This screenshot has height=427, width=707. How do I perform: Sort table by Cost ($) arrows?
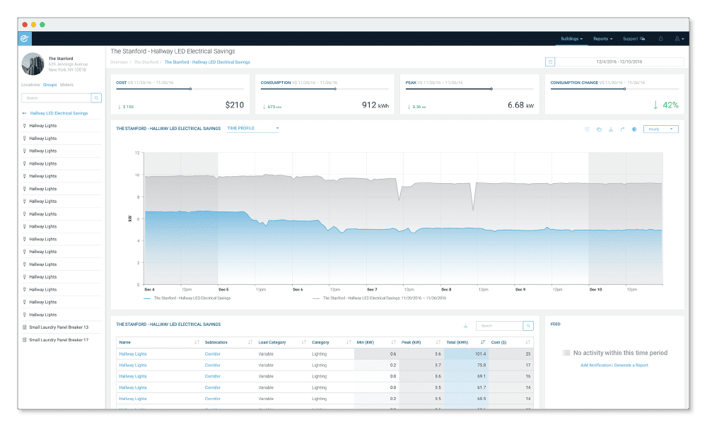(x=528, y=342)
